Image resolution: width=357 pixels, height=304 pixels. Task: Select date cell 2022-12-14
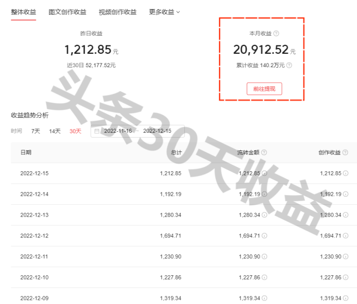[35, 194]
